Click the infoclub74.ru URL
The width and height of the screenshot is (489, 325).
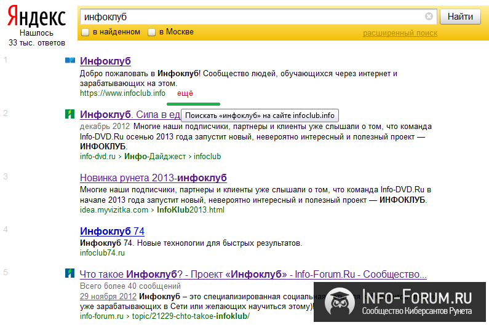tap(102, 253)
